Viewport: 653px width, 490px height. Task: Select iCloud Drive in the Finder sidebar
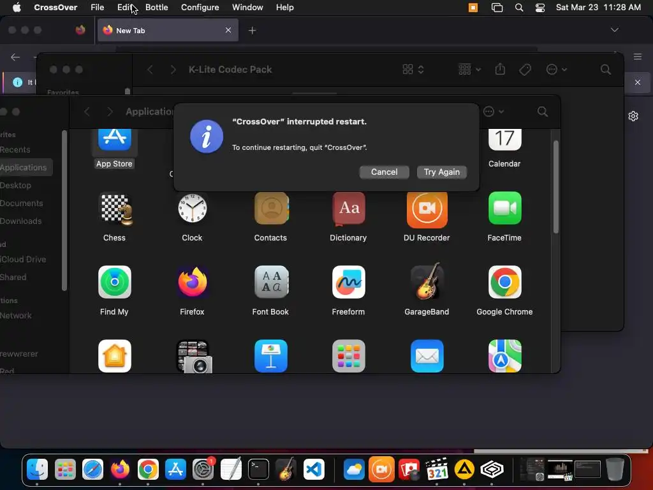point(24,259)
